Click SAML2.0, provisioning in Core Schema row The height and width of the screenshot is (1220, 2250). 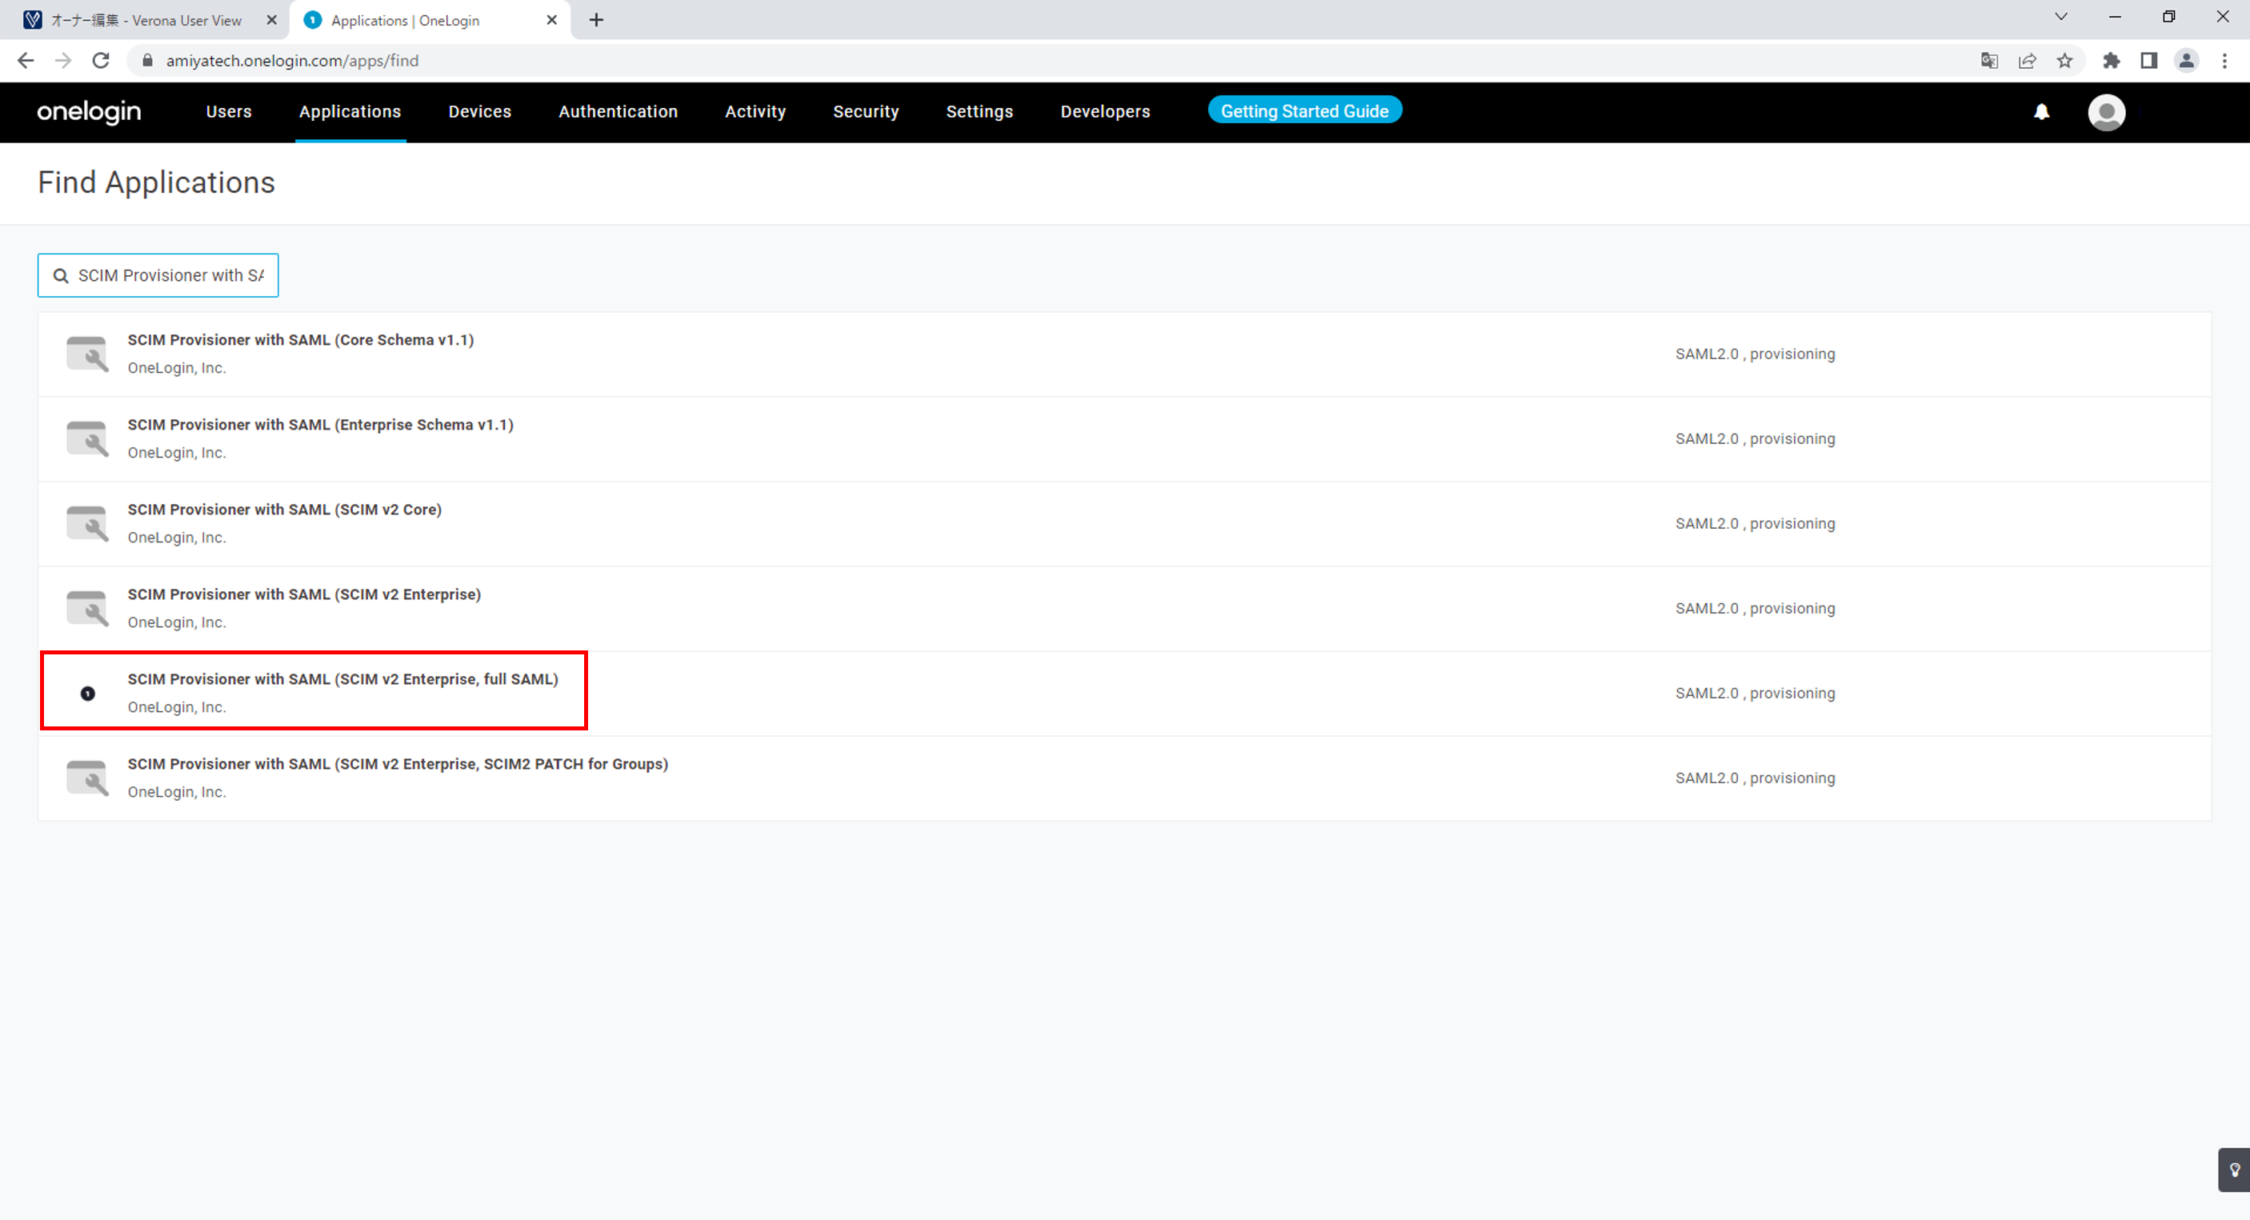[1755, 354]
